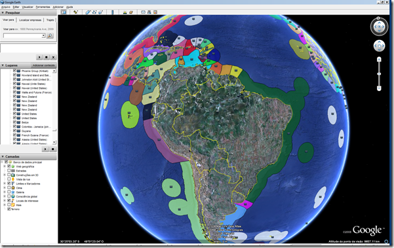Click the play tour button under Lugares
This screenshot has width=394, height=248.
point(45,149)
